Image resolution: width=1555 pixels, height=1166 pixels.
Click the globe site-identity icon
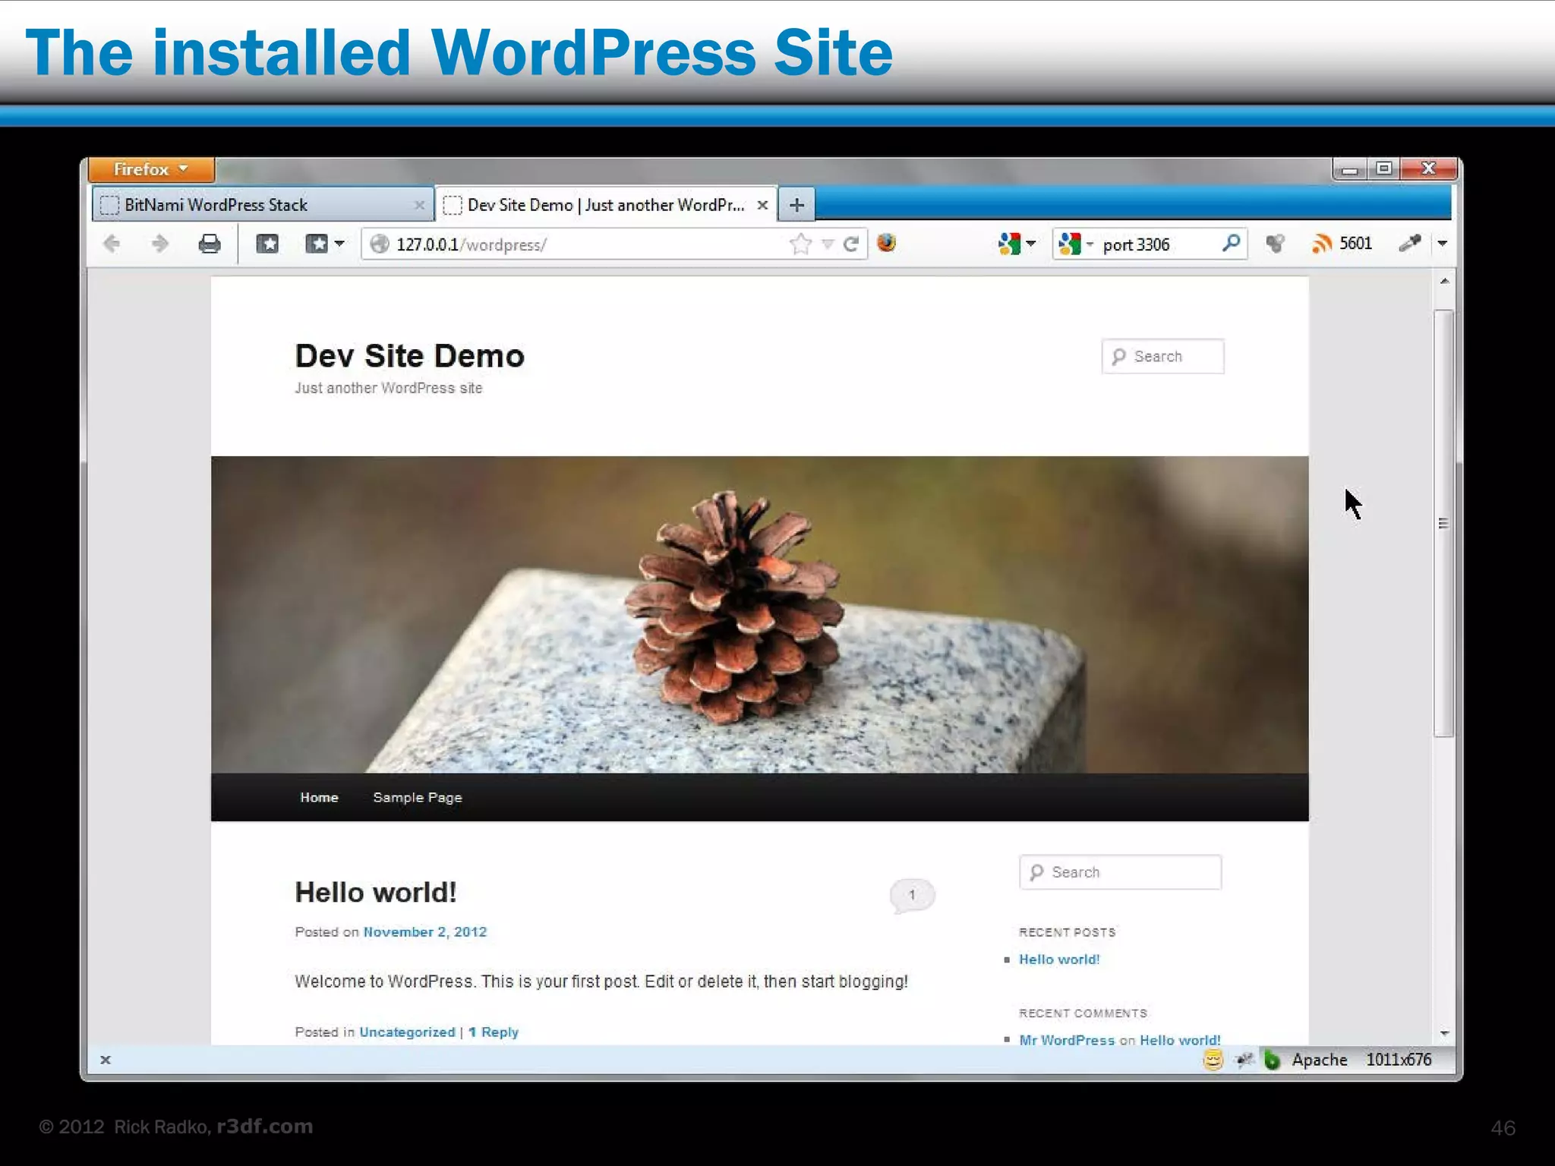tap(380, 244)
